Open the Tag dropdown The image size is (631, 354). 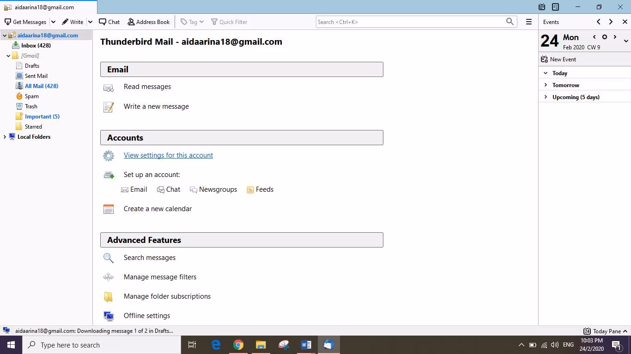tap(192, 22)
